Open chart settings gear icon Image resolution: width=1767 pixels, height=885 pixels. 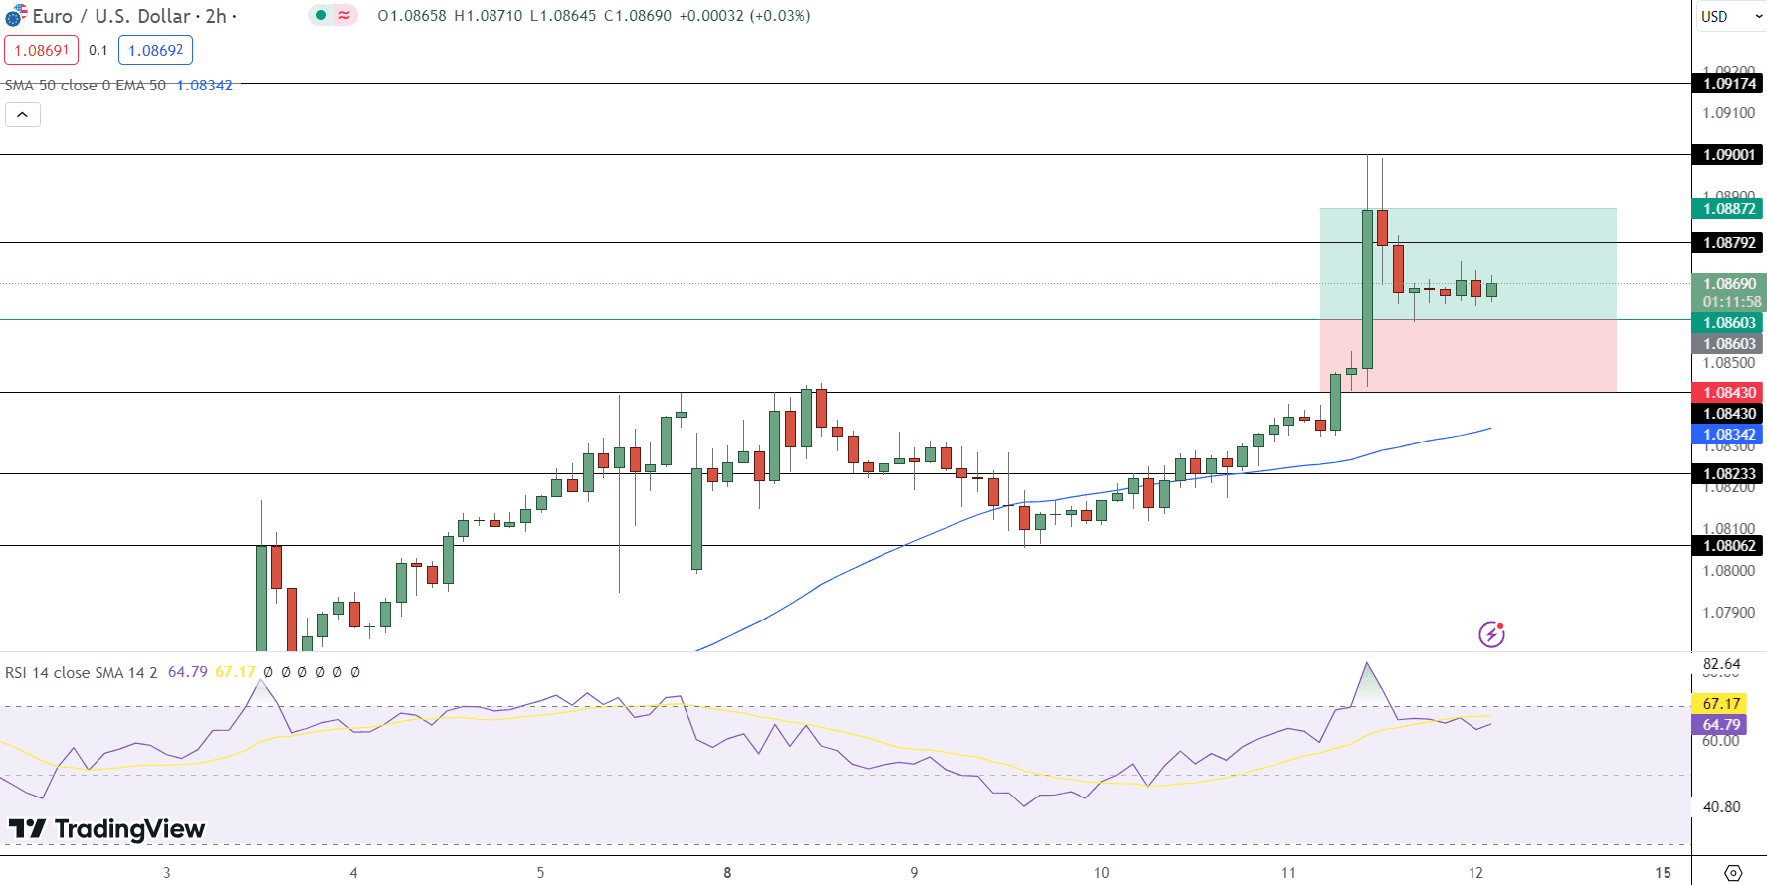pyautogui.click(x=1733, y=873)
